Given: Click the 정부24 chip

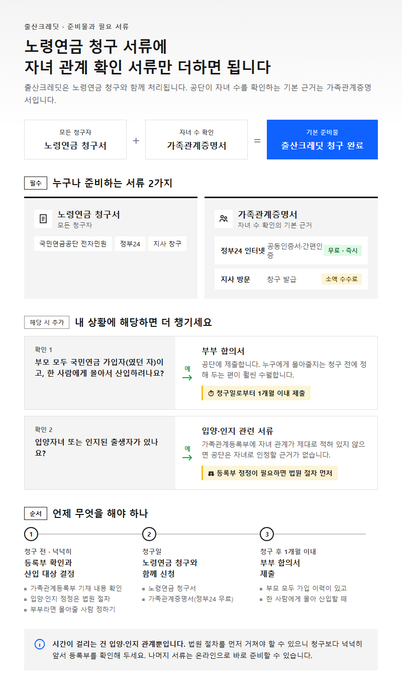Looking at the screenshot, I should (130, 244).
